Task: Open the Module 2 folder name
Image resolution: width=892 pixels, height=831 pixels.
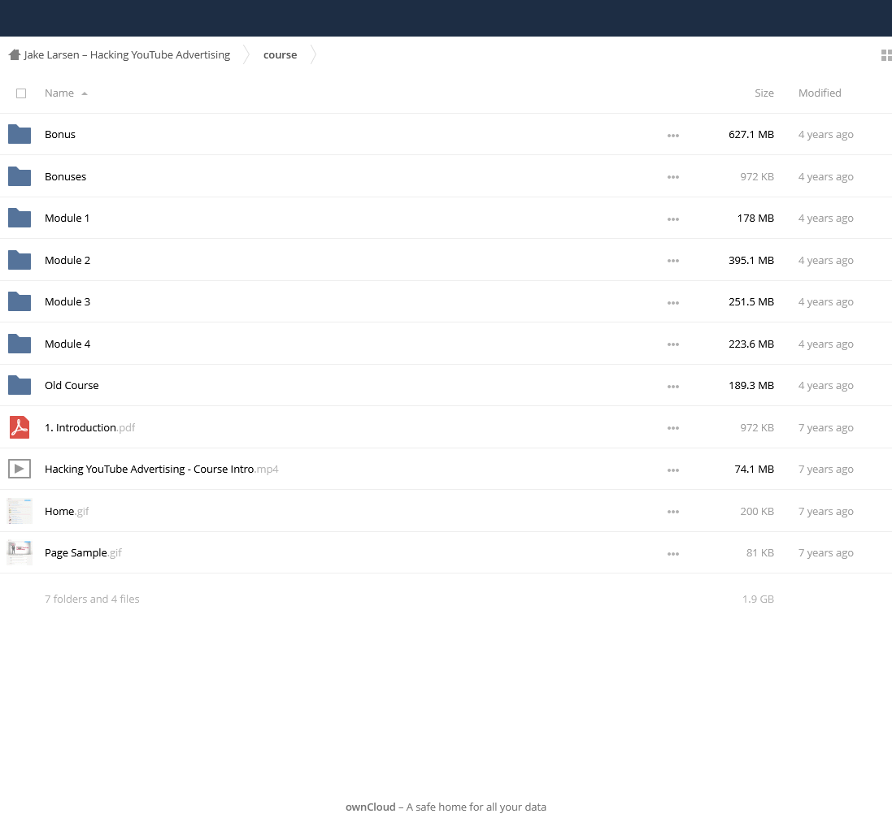Action: 67,260
